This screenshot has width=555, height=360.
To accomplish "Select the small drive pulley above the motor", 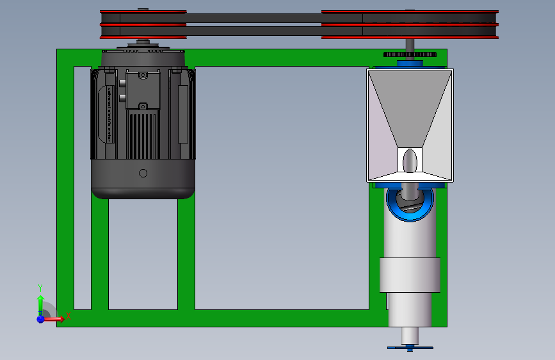I will click(x=143, y=24).
